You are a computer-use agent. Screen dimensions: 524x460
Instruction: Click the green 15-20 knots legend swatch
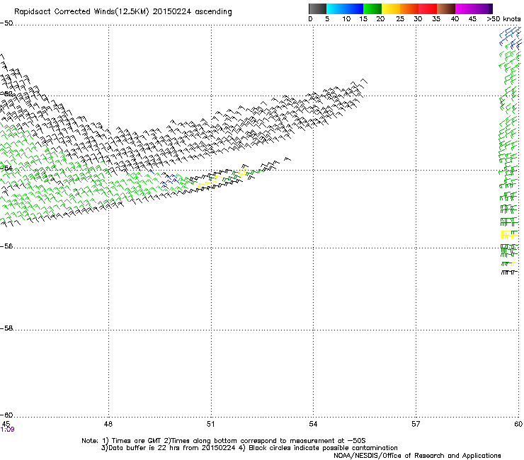[x=372, y=8]
